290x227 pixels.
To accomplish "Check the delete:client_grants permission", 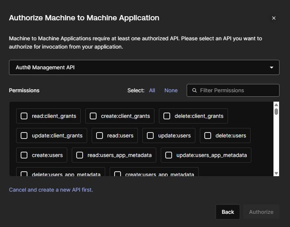I will 167,116.
